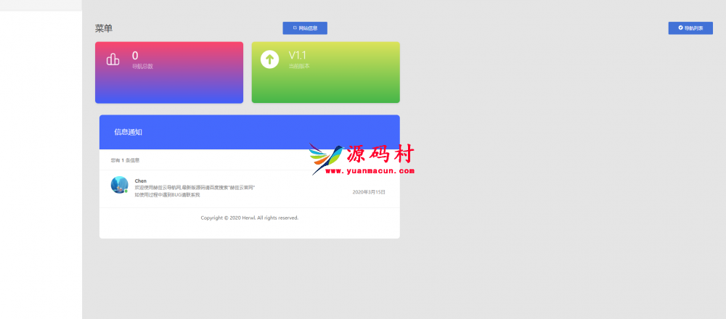Viewport: 726px width, 319px height.
Task: Click the green up-arrow version icon
Action: pos(269,59)
